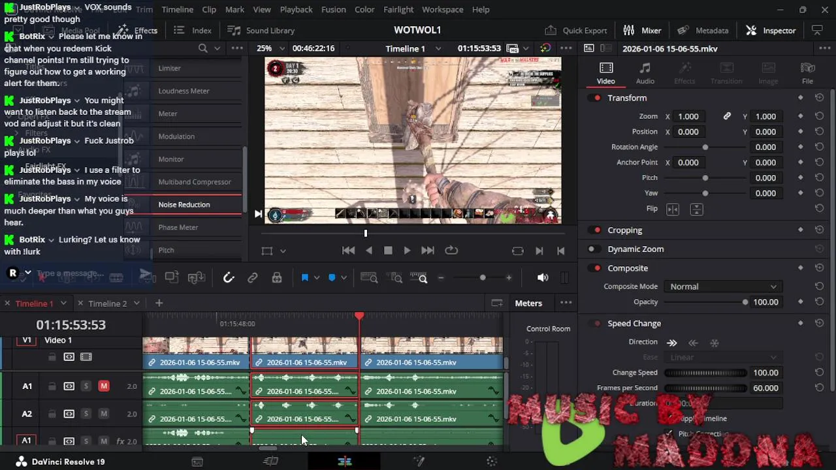Viewport: 836px width, 470px height.
Task: Switch Inspector to File tab
Action: pos(807,73)
